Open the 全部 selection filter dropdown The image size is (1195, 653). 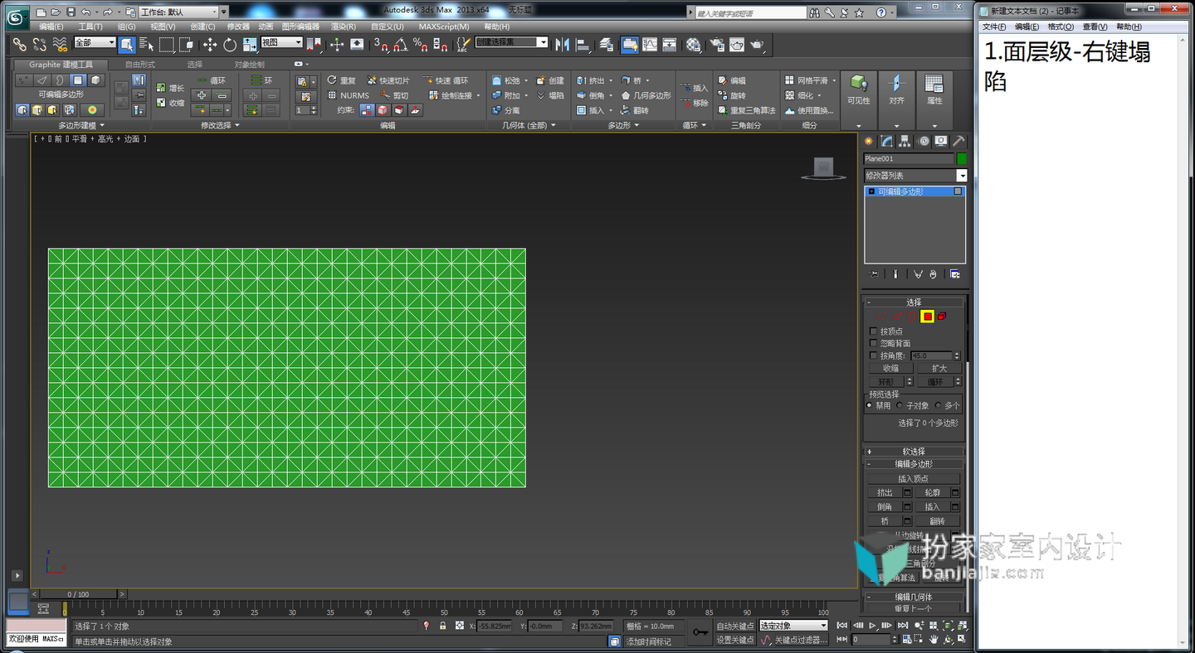95,42
